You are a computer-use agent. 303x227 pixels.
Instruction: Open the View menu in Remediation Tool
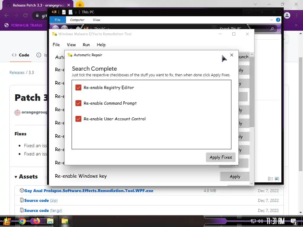[71, 45]
